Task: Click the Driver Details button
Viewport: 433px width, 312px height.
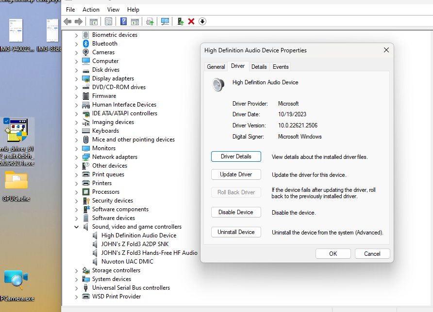Action: 236,156
